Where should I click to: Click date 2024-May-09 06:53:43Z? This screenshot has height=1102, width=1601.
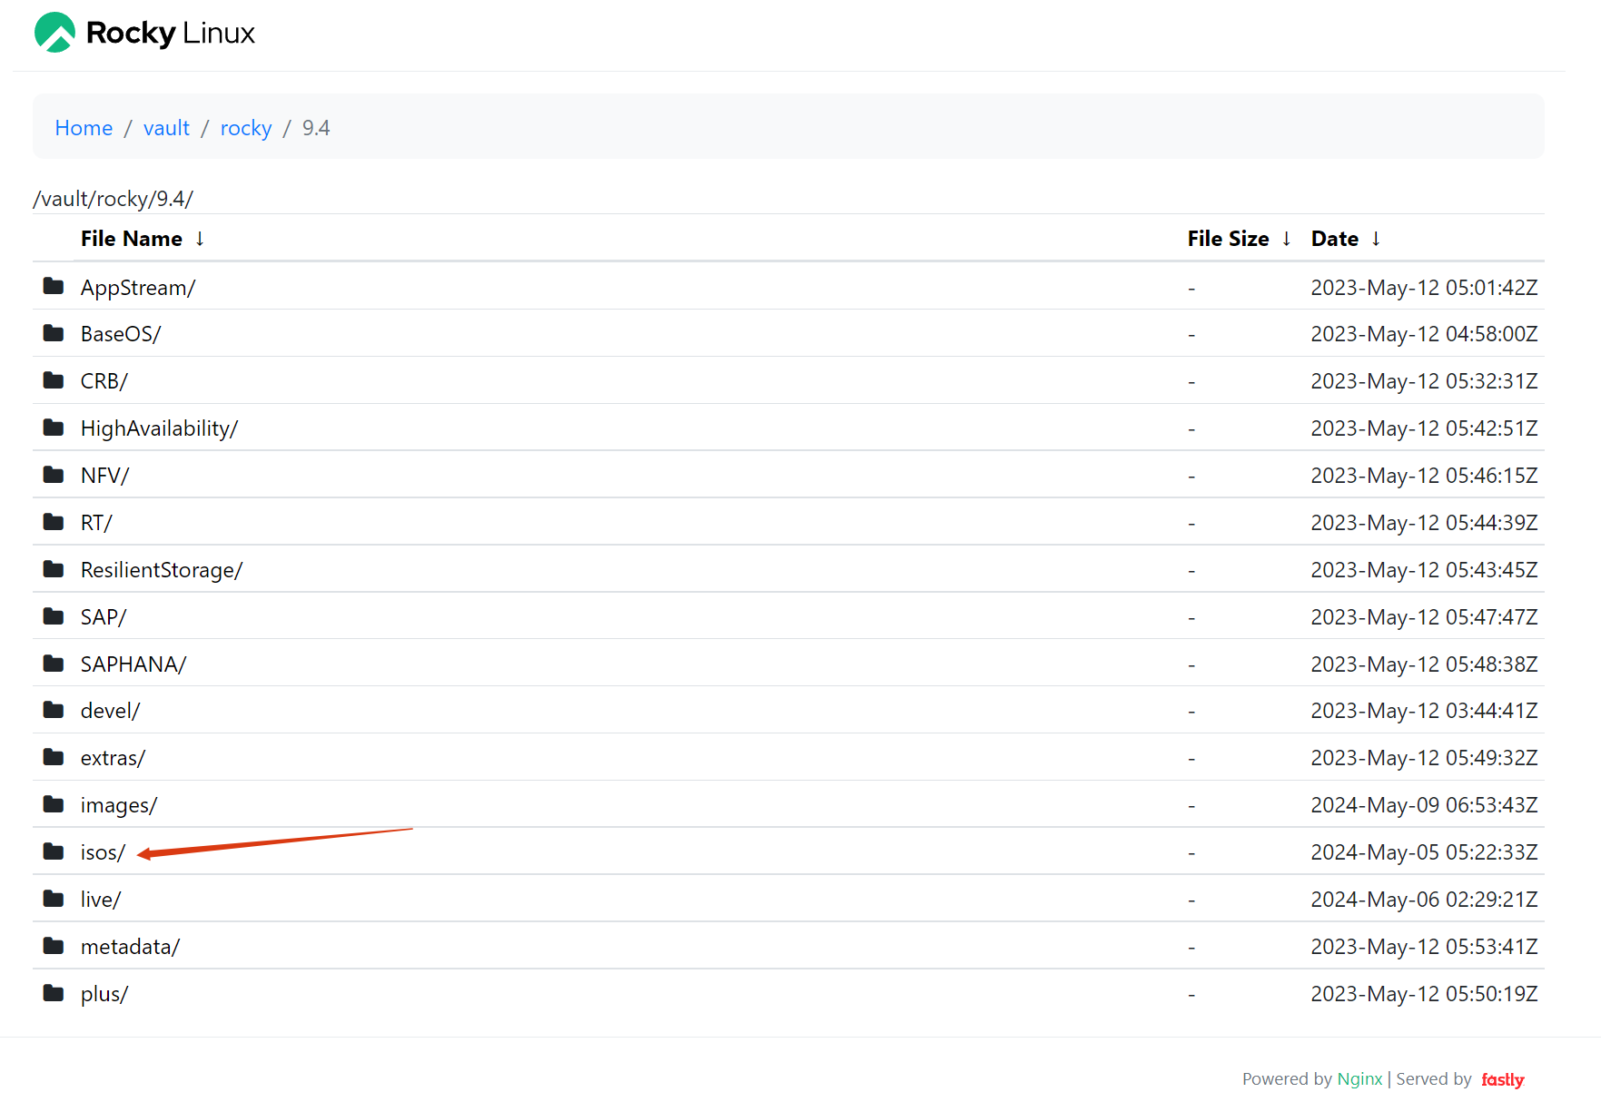(1424, 805)
